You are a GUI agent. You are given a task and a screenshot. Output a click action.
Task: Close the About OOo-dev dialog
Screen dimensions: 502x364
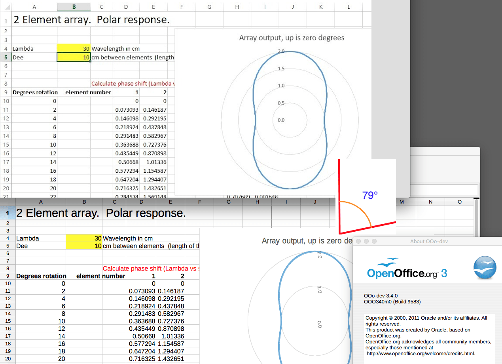click(x=359, y=241)
